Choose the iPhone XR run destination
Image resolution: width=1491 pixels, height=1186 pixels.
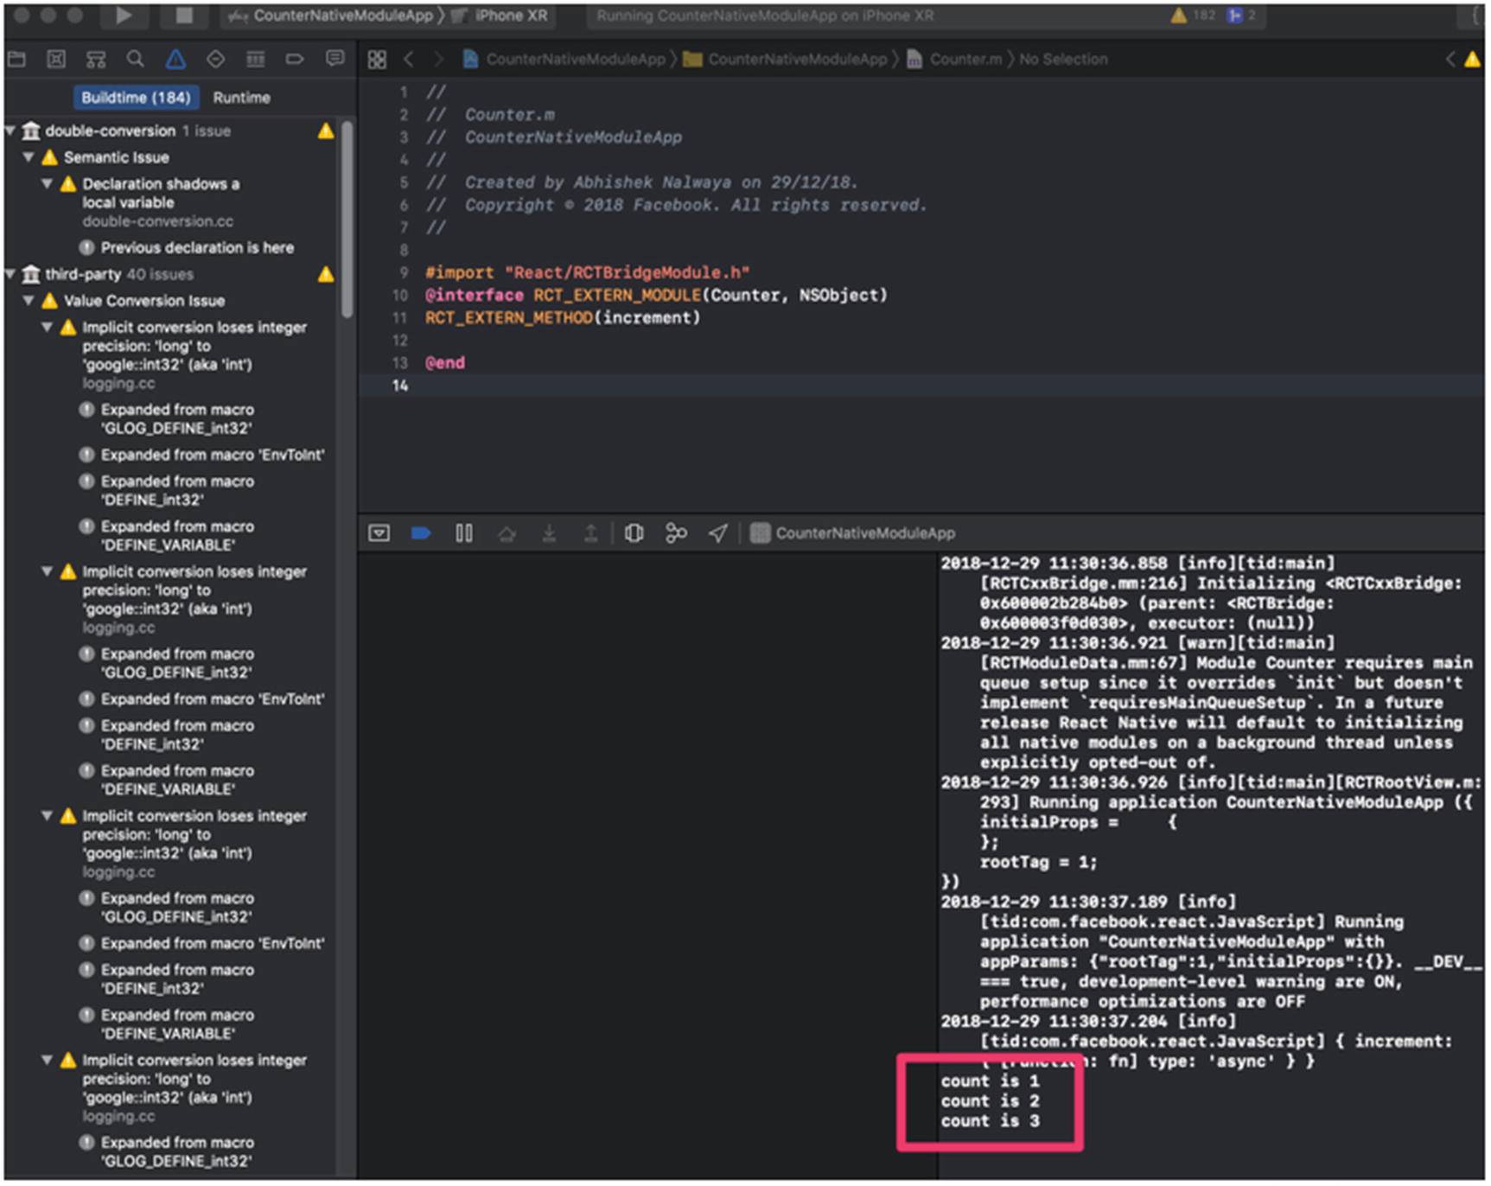tap(509, 15)
